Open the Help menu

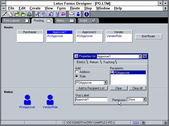point(118,8)
